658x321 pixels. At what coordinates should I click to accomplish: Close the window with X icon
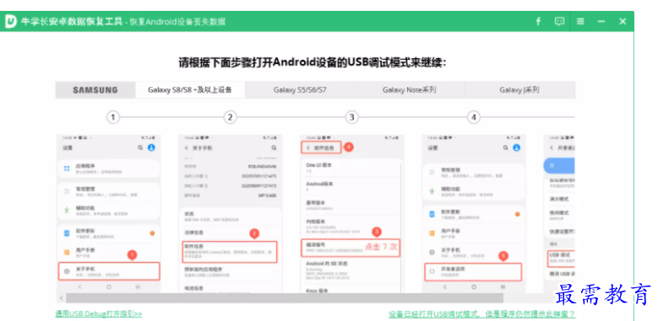[x=623, y=21]
